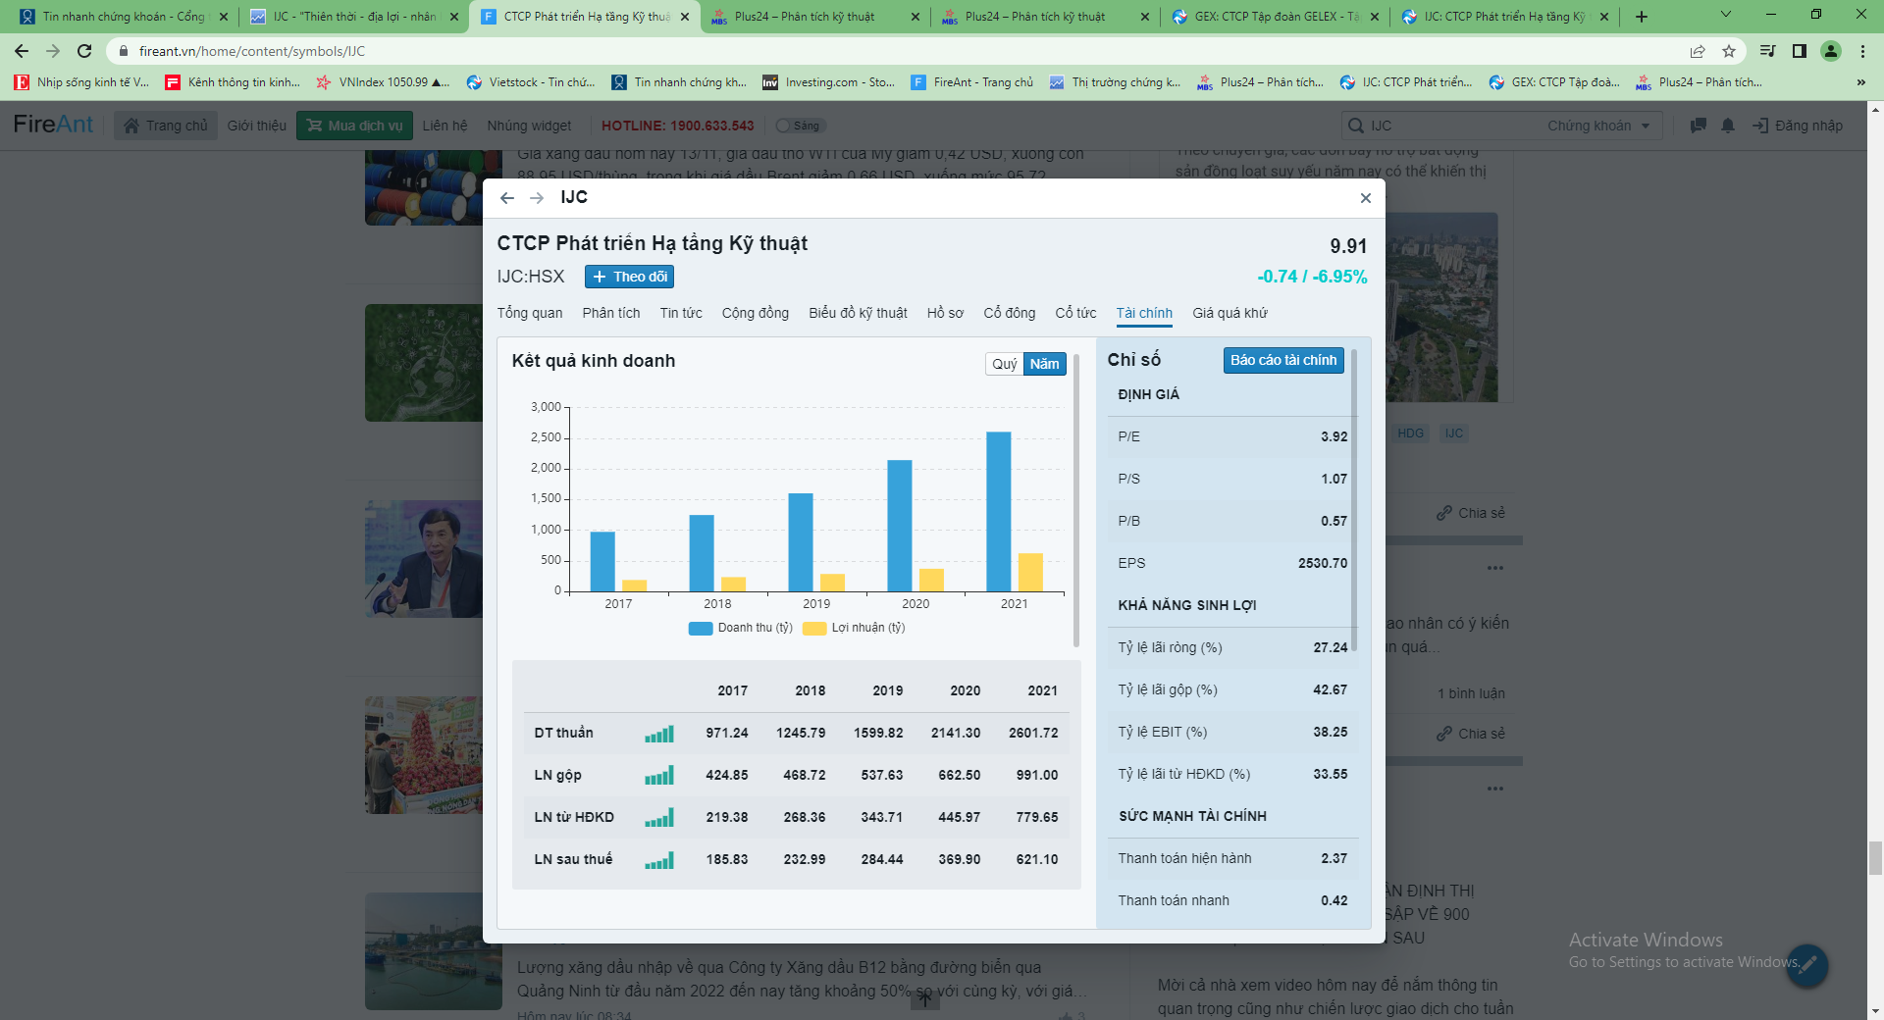Open the Tin tức tab
1884x1020 pixels.
tap(681, 313)
